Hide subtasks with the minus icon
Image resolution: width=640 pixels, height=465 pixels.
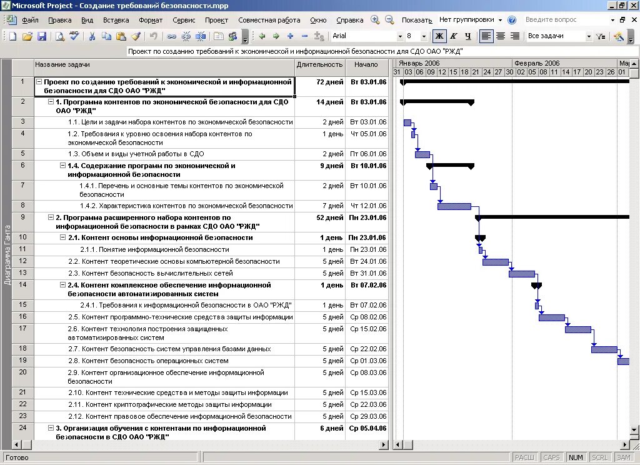[304, 36]
